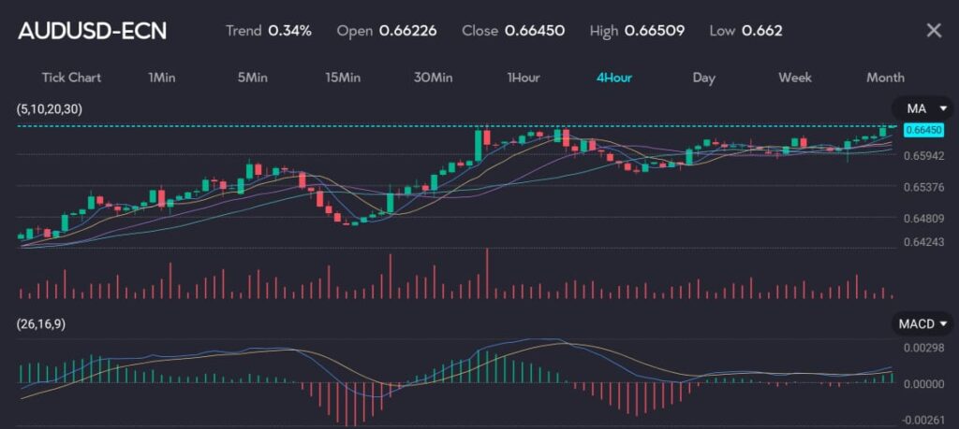Select the 1Min timeframe
The height and width of the screenshot is (429, 959).
click(x=162, y=78)
